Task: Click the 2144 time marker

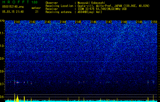Action: [63, 22]
